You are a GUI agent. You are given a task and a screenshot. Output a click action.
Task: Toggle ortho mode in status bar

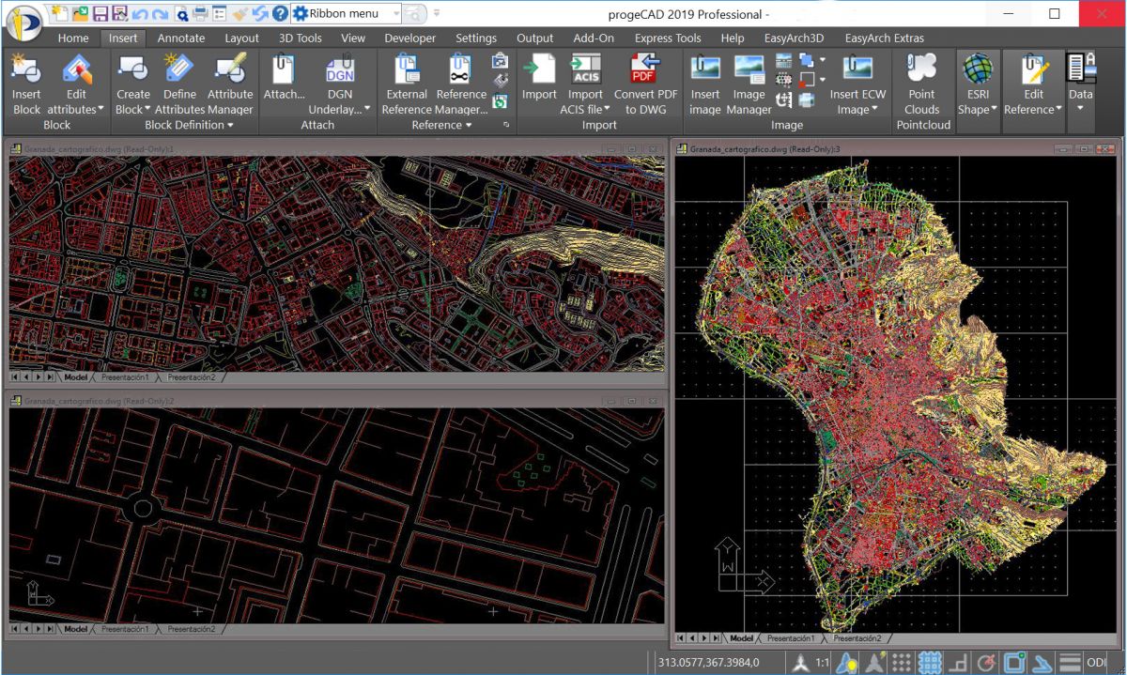coord(958,662)
